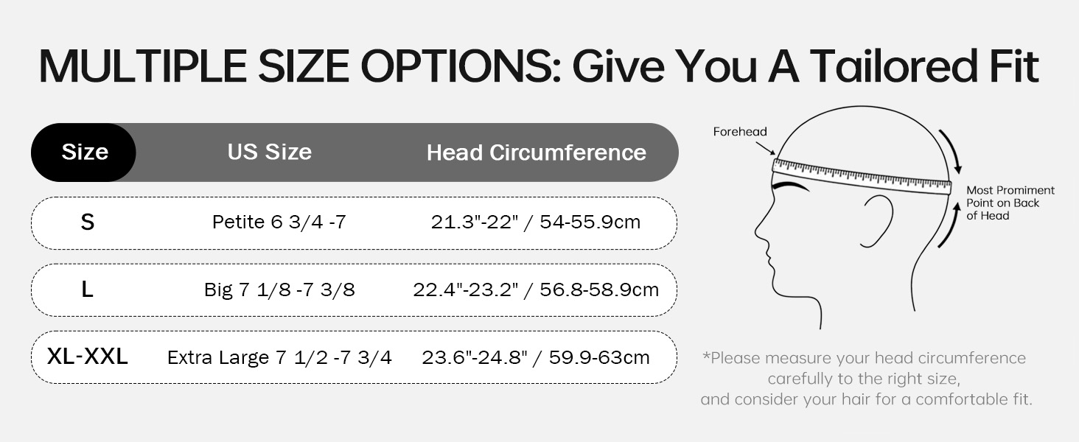This screenshot has height=442, width=1079.
Task: Choose the XL-XXL size row label
Action: click(x=87, y=357)
